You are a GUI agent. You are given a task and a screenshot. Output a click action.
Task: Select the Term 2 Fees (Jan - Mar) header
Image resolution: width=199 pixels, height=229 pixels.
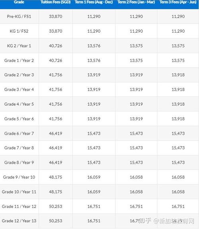136,2
